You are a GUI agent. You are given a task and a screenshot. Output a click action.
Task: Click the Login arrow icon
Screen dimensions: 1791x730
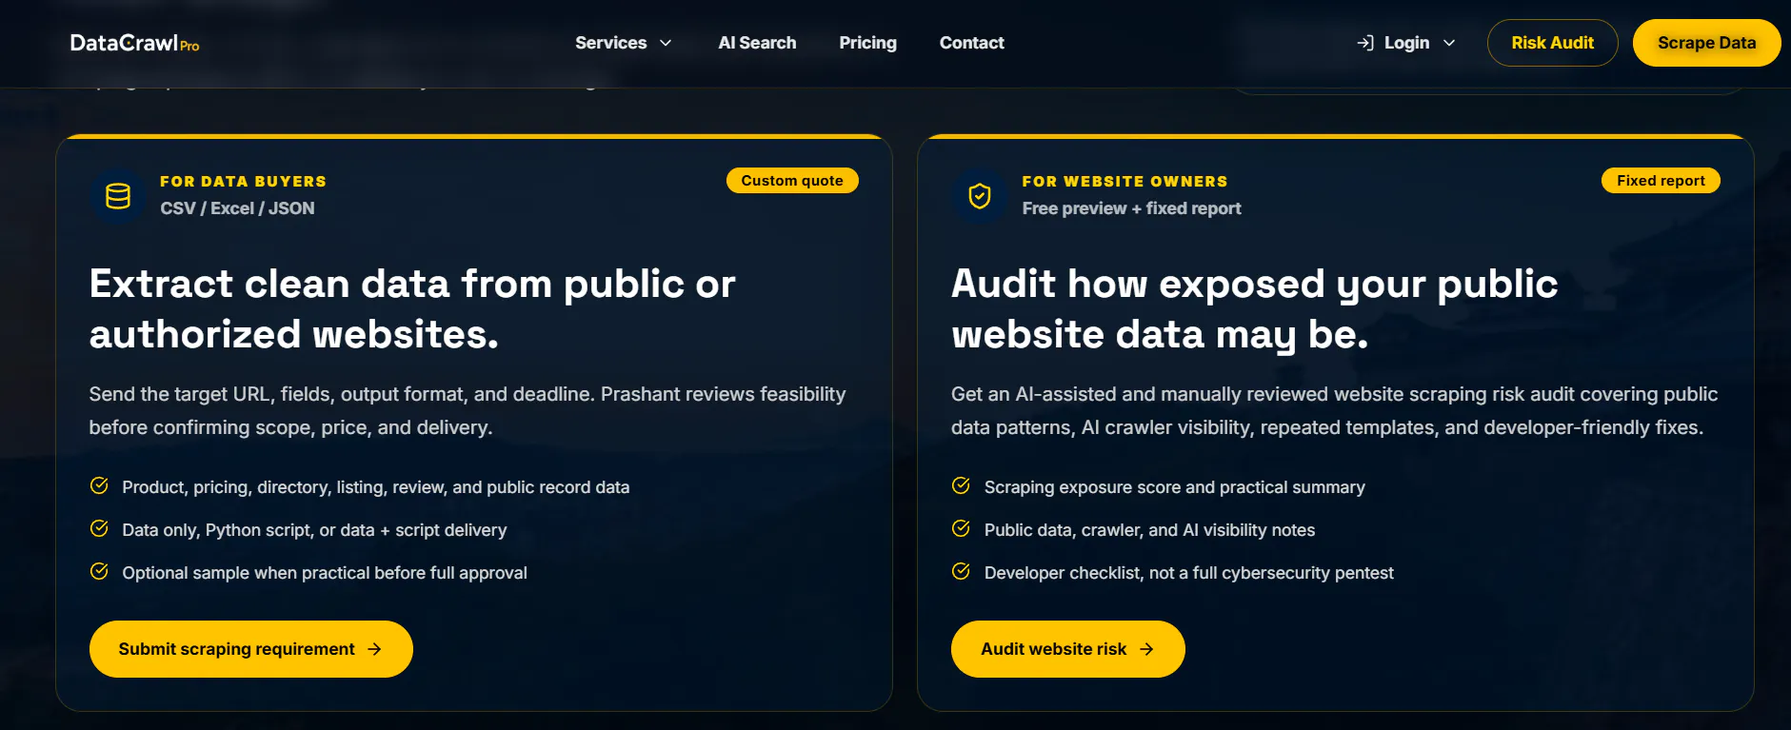point(1365,43)
